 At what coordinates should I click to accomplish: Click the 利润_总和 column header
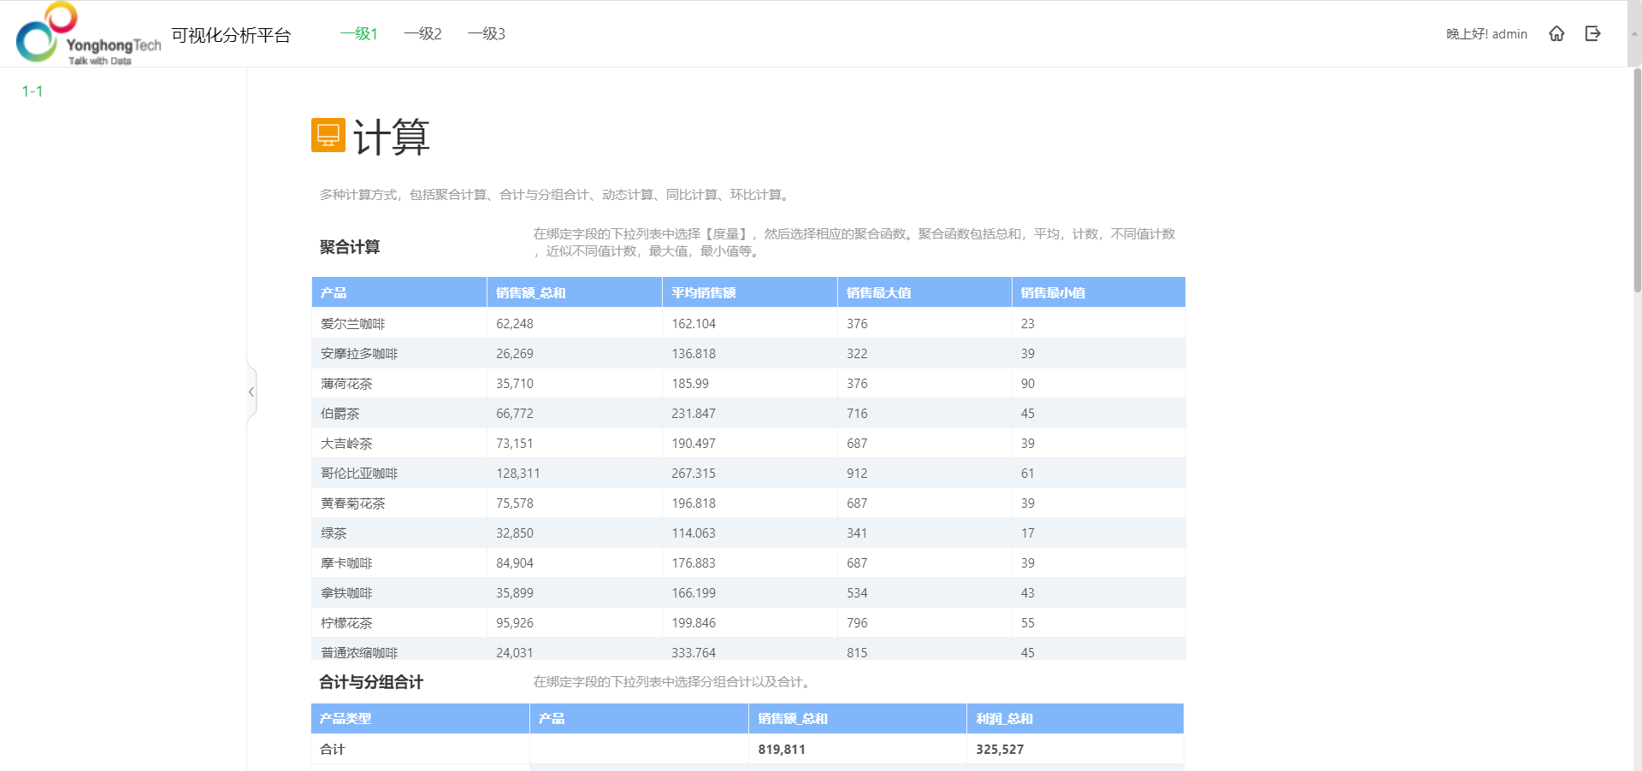click(1004, 719)
